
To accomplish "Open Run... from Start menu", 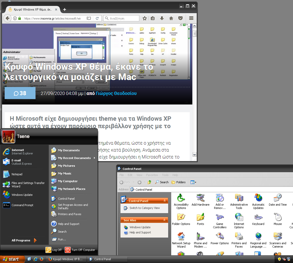I will (59, 239).
